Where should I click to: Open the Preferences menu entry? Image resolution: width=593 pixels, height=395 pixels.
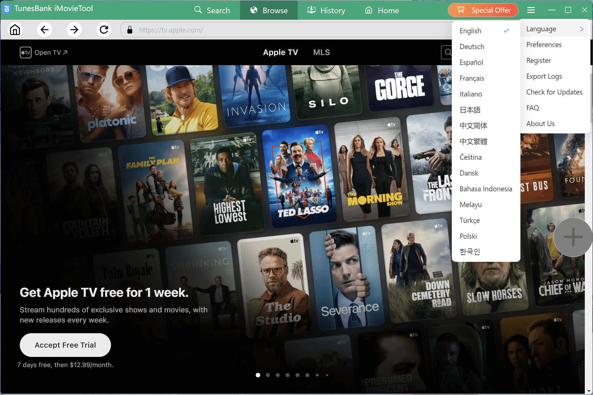[544, 45]
